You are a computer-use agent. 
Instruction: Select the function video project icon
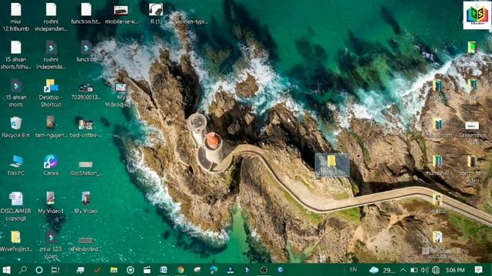click(86, 48)
